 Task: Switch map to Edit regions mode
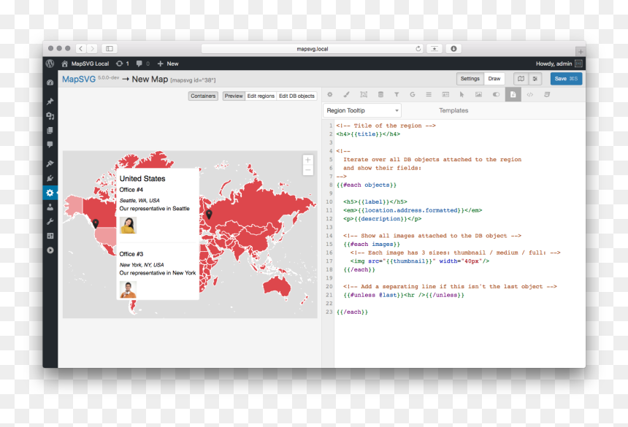tap(261, 96)
